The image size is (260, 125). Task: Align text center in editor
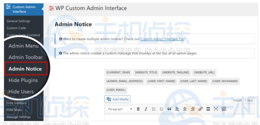[185, 109]
